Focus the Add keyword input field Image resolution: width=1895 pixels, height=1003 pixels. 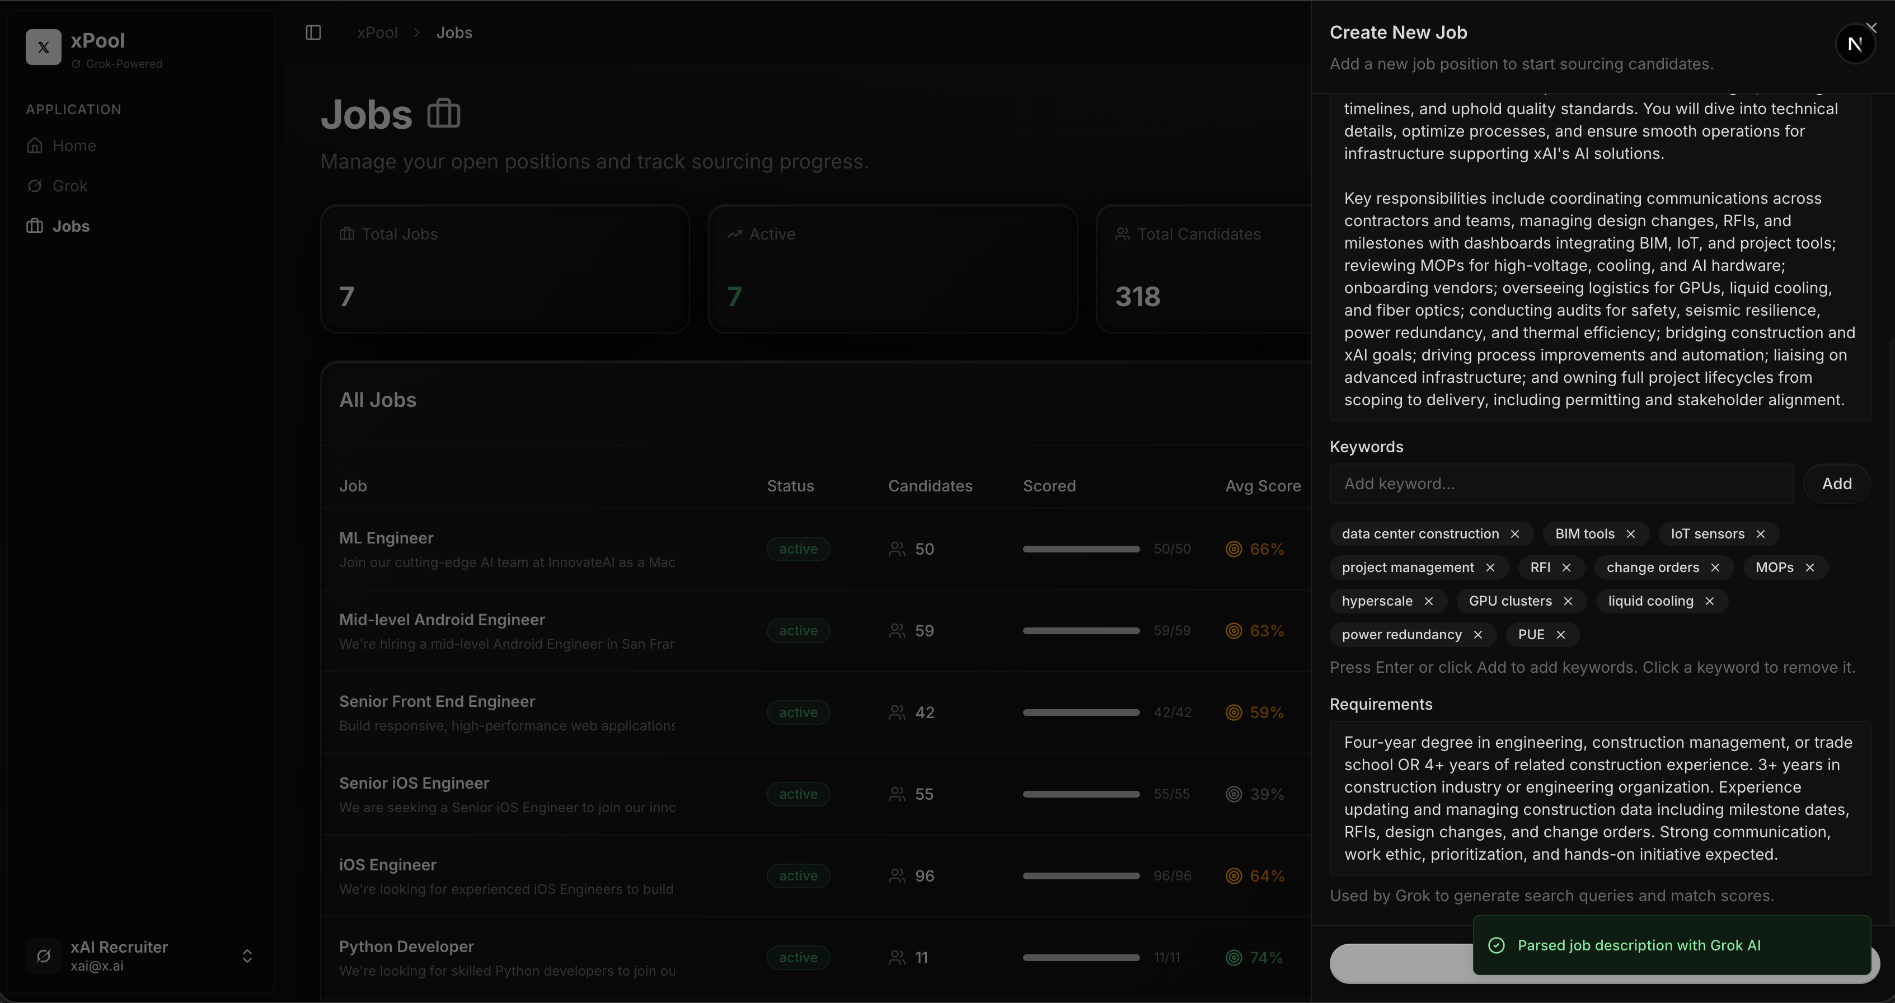tap(1561, 484)
